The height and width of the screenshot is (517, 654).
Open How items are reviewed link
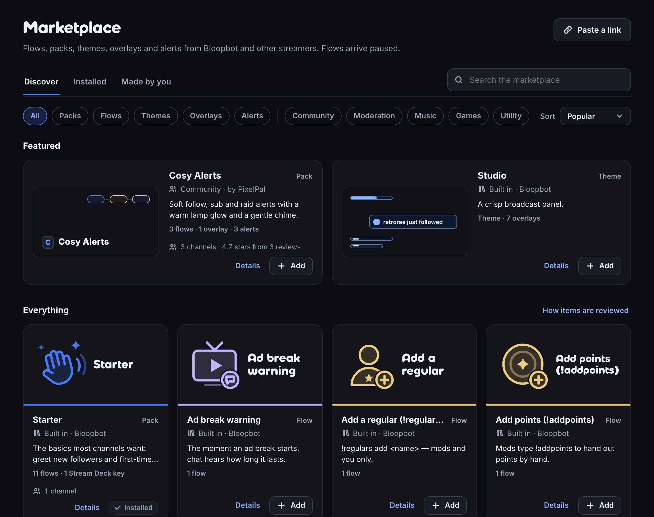coord(585,310)
